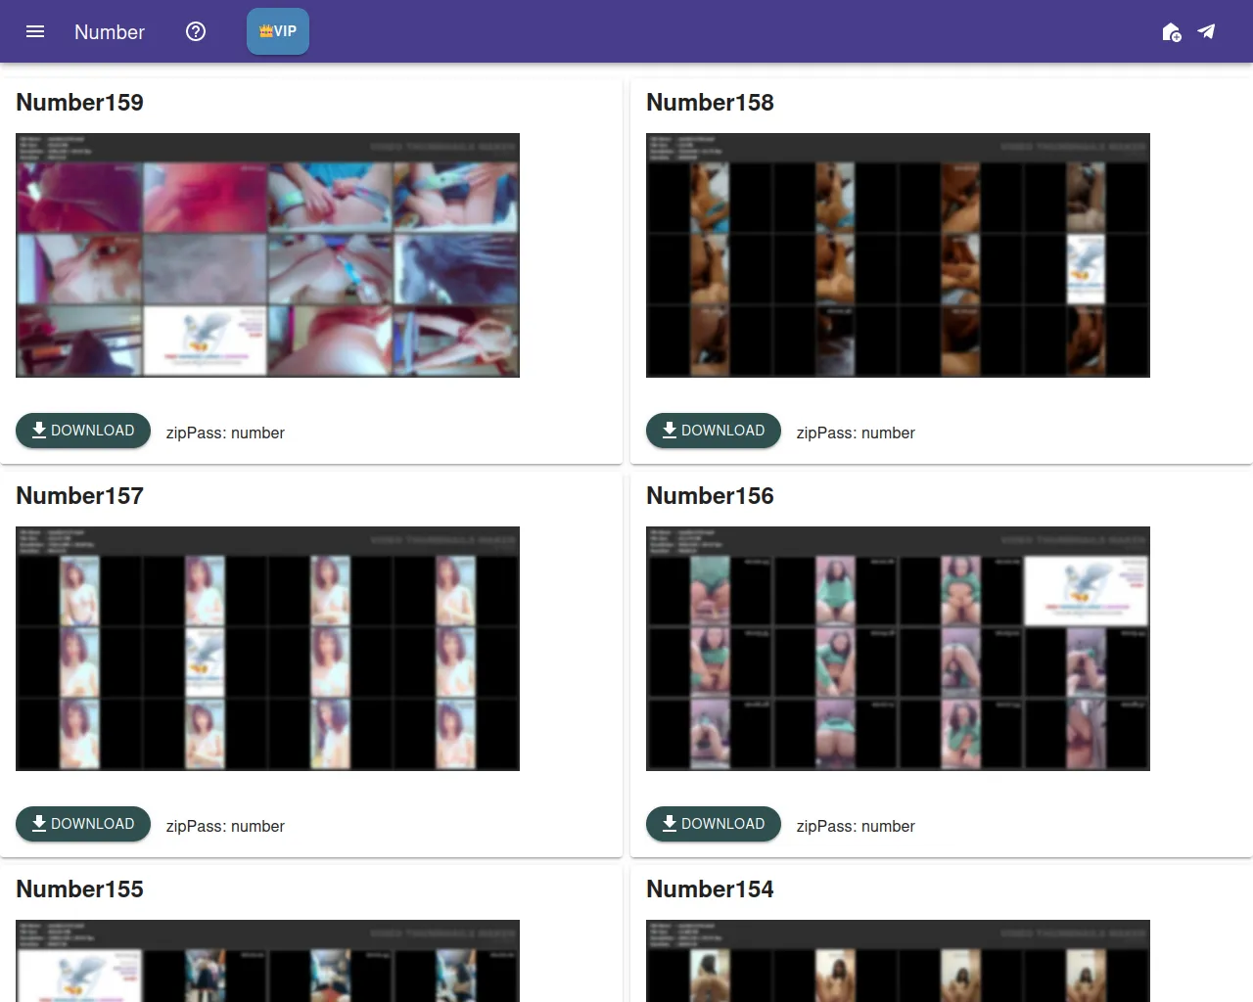Open the Number159 post heading

coord(79,102)
